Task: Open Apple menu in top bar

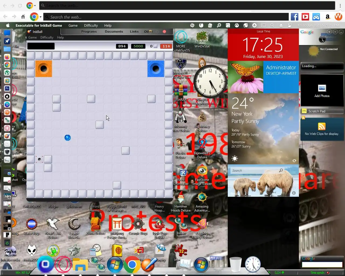Action: pos(8,25)
